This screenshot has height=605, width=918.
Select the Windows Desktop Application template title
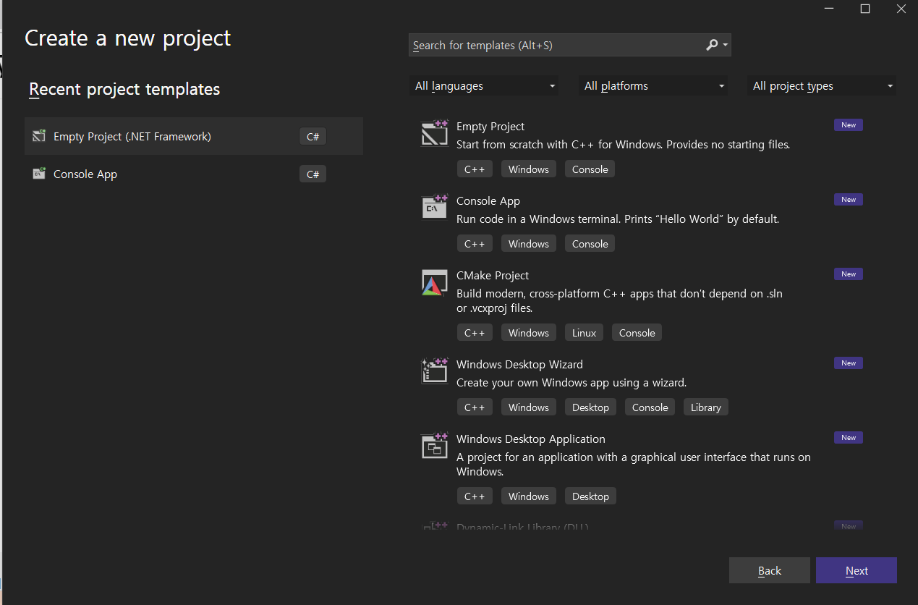coord(531,439)
